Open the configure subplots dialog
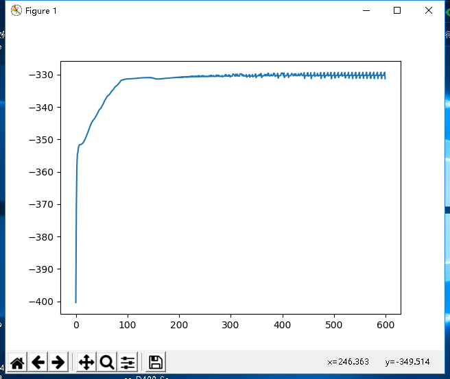The height and width of the screenshot is (379, 450). pyautogui.click(x=128, y=362)
